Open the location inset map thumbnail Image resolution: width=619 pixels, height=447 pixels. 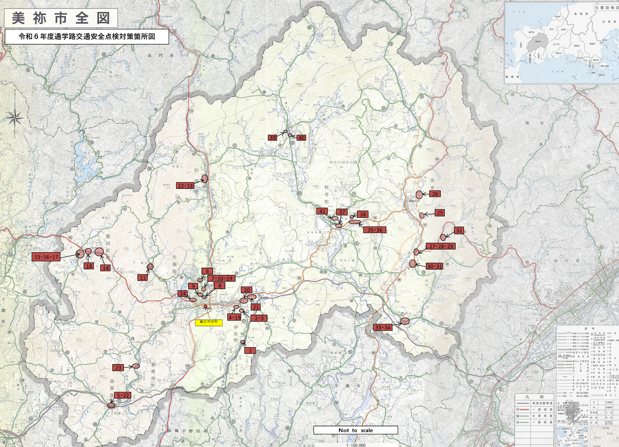pyautogui.click(x=561, y=43)
